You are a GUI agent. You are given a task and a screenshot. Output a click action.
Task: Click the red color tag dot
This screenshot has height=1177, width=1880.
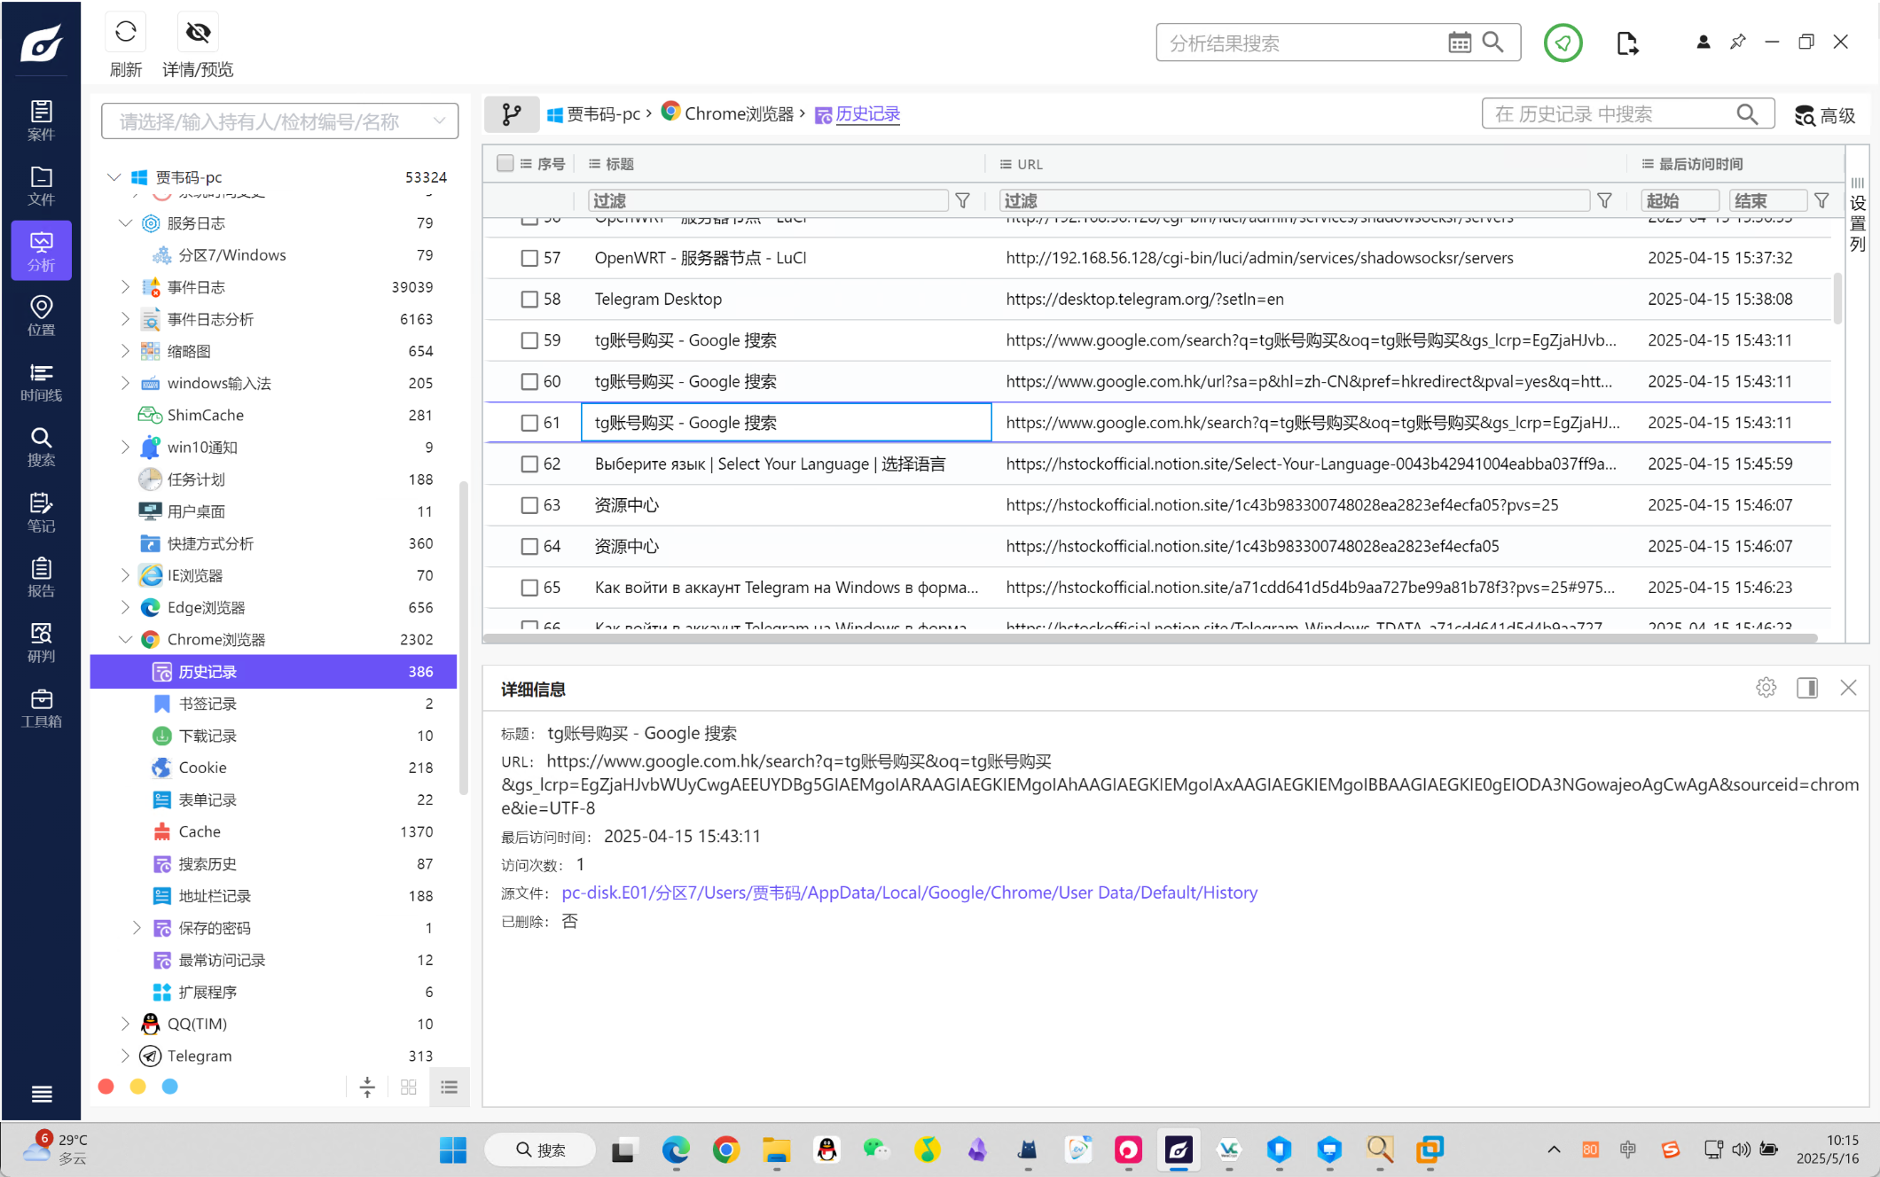coord(106,1087)
